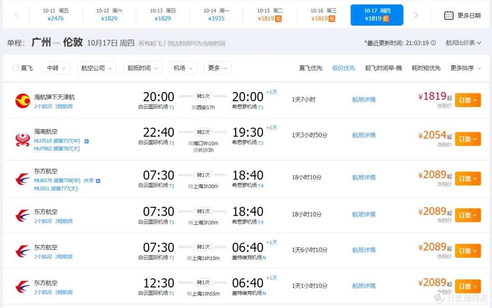Select the 10-11 周五 ¥2476 date tab
Screen dimensions: 492x308
[x=56, y=15]
